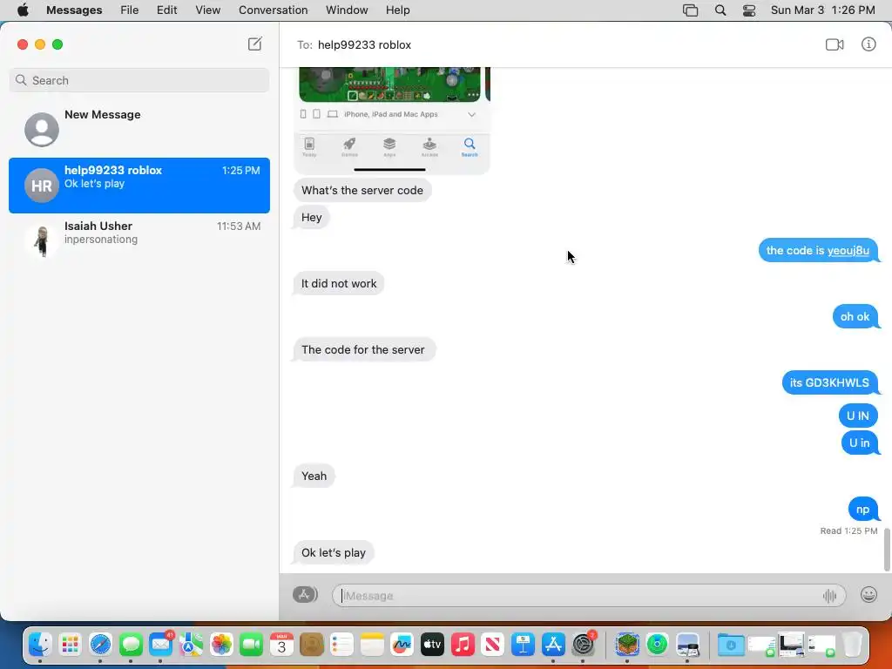Open Freeform from the dock

(402, 645)
